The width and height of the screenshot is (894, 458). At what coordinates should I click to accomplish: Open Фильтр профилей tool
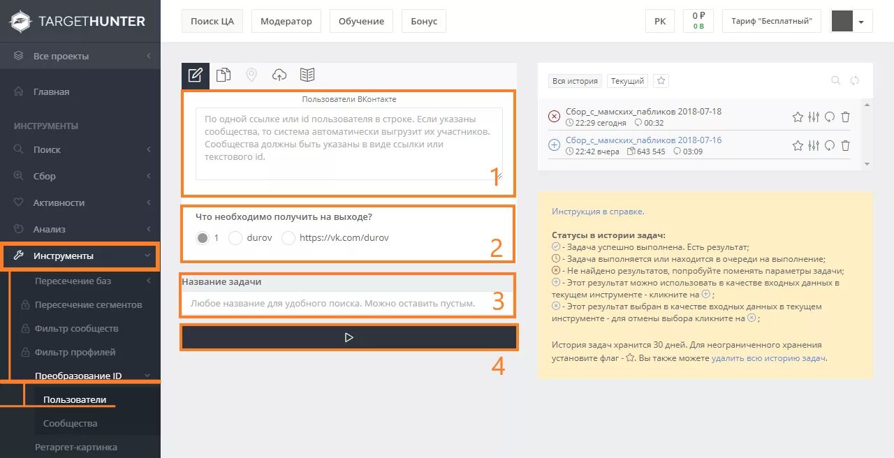[75, 352]
